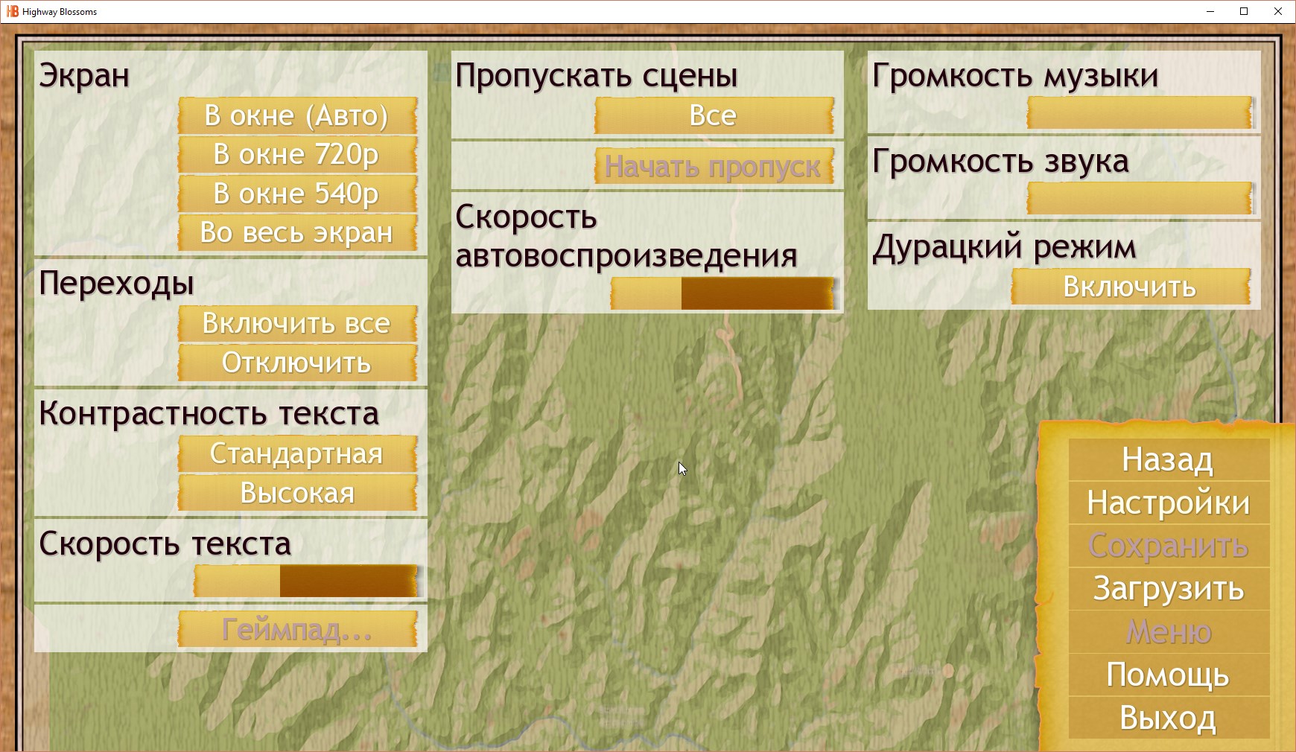Screen dimensions: 1296x752
Task: Adjust the Громкость музыки slider
Action: point(1140,113)
